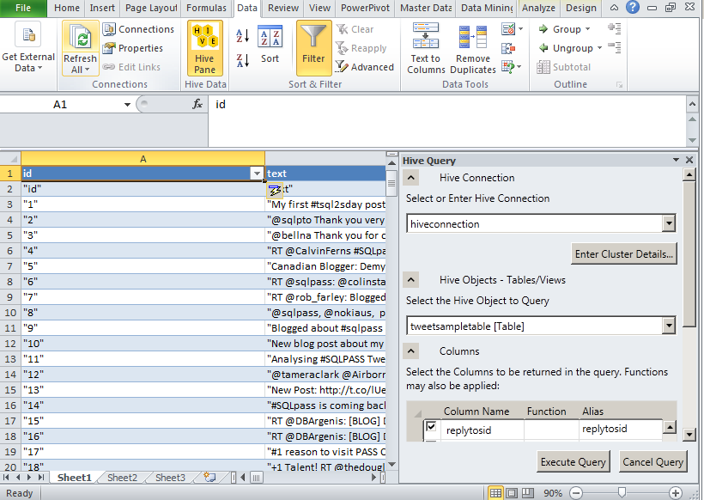Image resolution: width=704 pixels, height=500 pixels.
Task: Click zoom out minus button
Action: (576, 493)
